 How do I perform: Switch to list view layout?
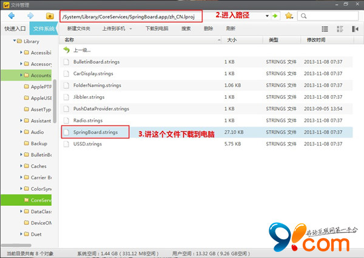point(324,28)
